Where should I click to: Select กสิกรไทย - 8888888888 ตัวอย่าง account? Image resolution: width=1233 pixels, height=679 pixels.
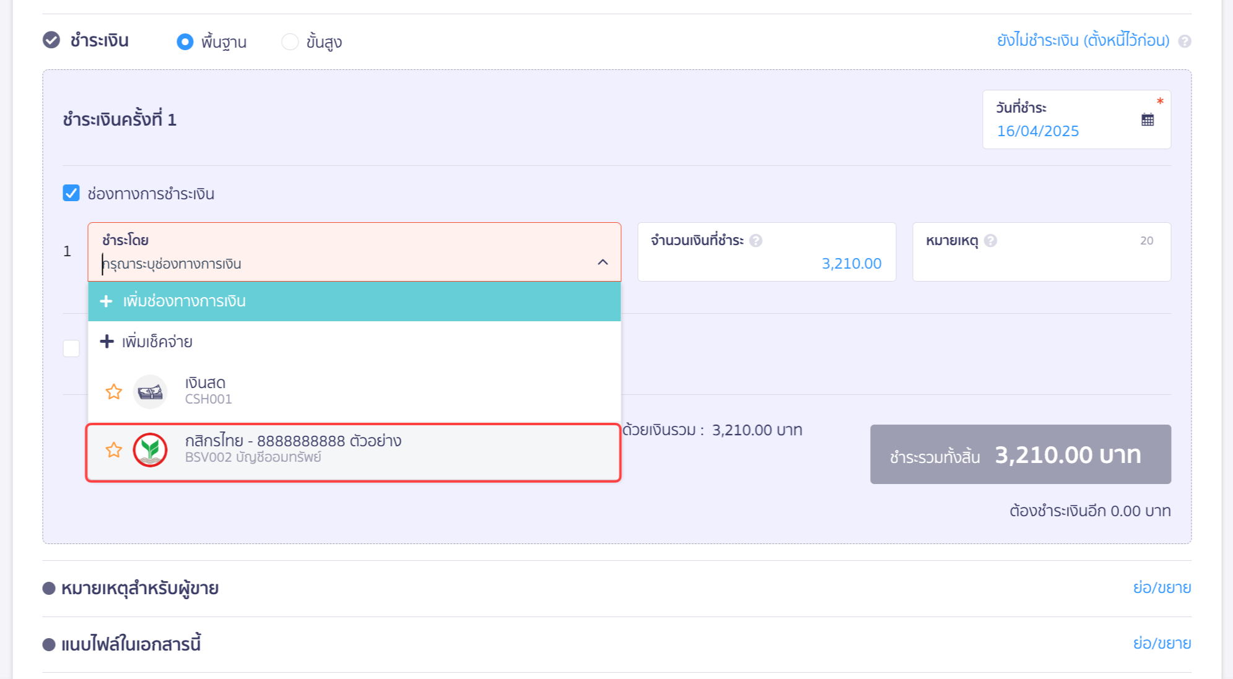click(354, 451)
